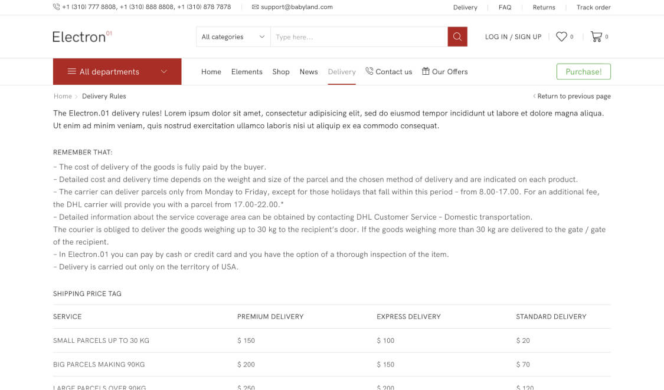The height and width of the screenshot is (390, 664).
Task: Expand All departments with the chevron arrow
Action: pyautogui.click(x=164, y=72)
